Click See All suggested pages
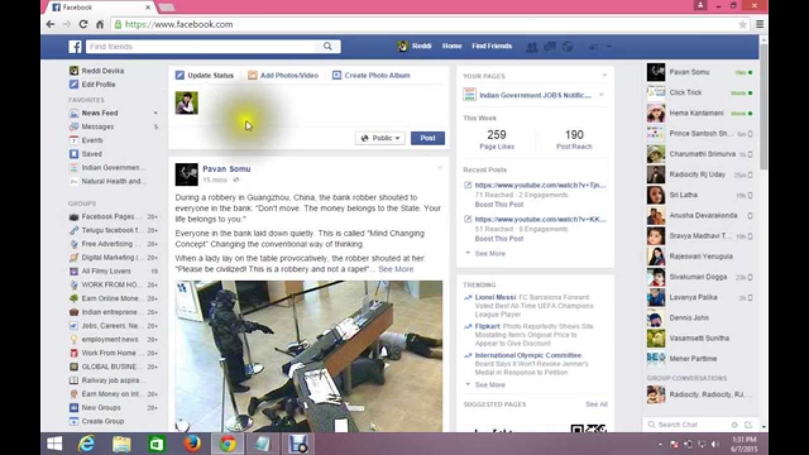Viewport: 809px width, 455px height. click(596, 404)
